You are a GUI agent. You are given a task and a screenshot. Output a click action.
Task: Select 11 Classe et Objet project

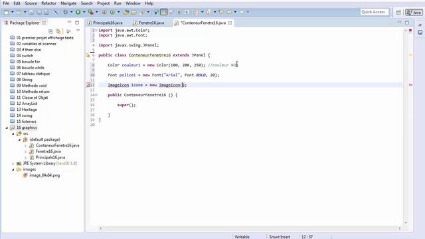tap(32, 98)
